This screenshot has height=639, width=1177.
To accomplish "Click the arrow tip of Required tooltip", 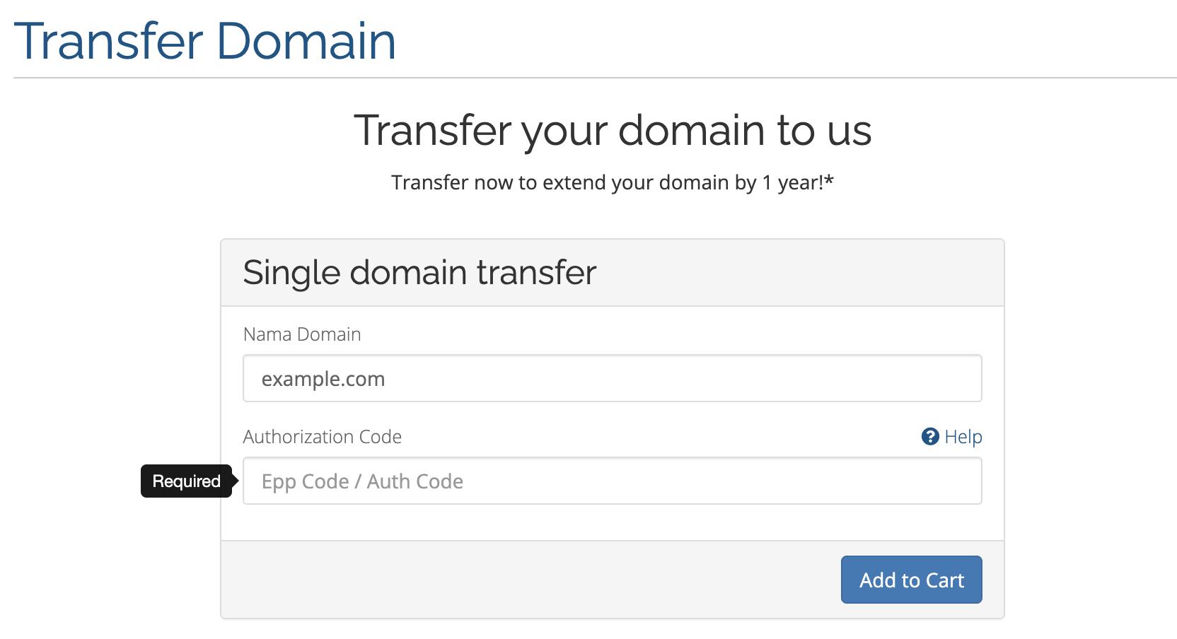I will [236, 481].
